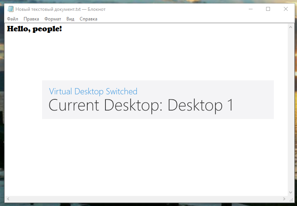The width and height of the screenshot is (297, 206).
Task: Open the Формат menu
Action: click(53, 19)
